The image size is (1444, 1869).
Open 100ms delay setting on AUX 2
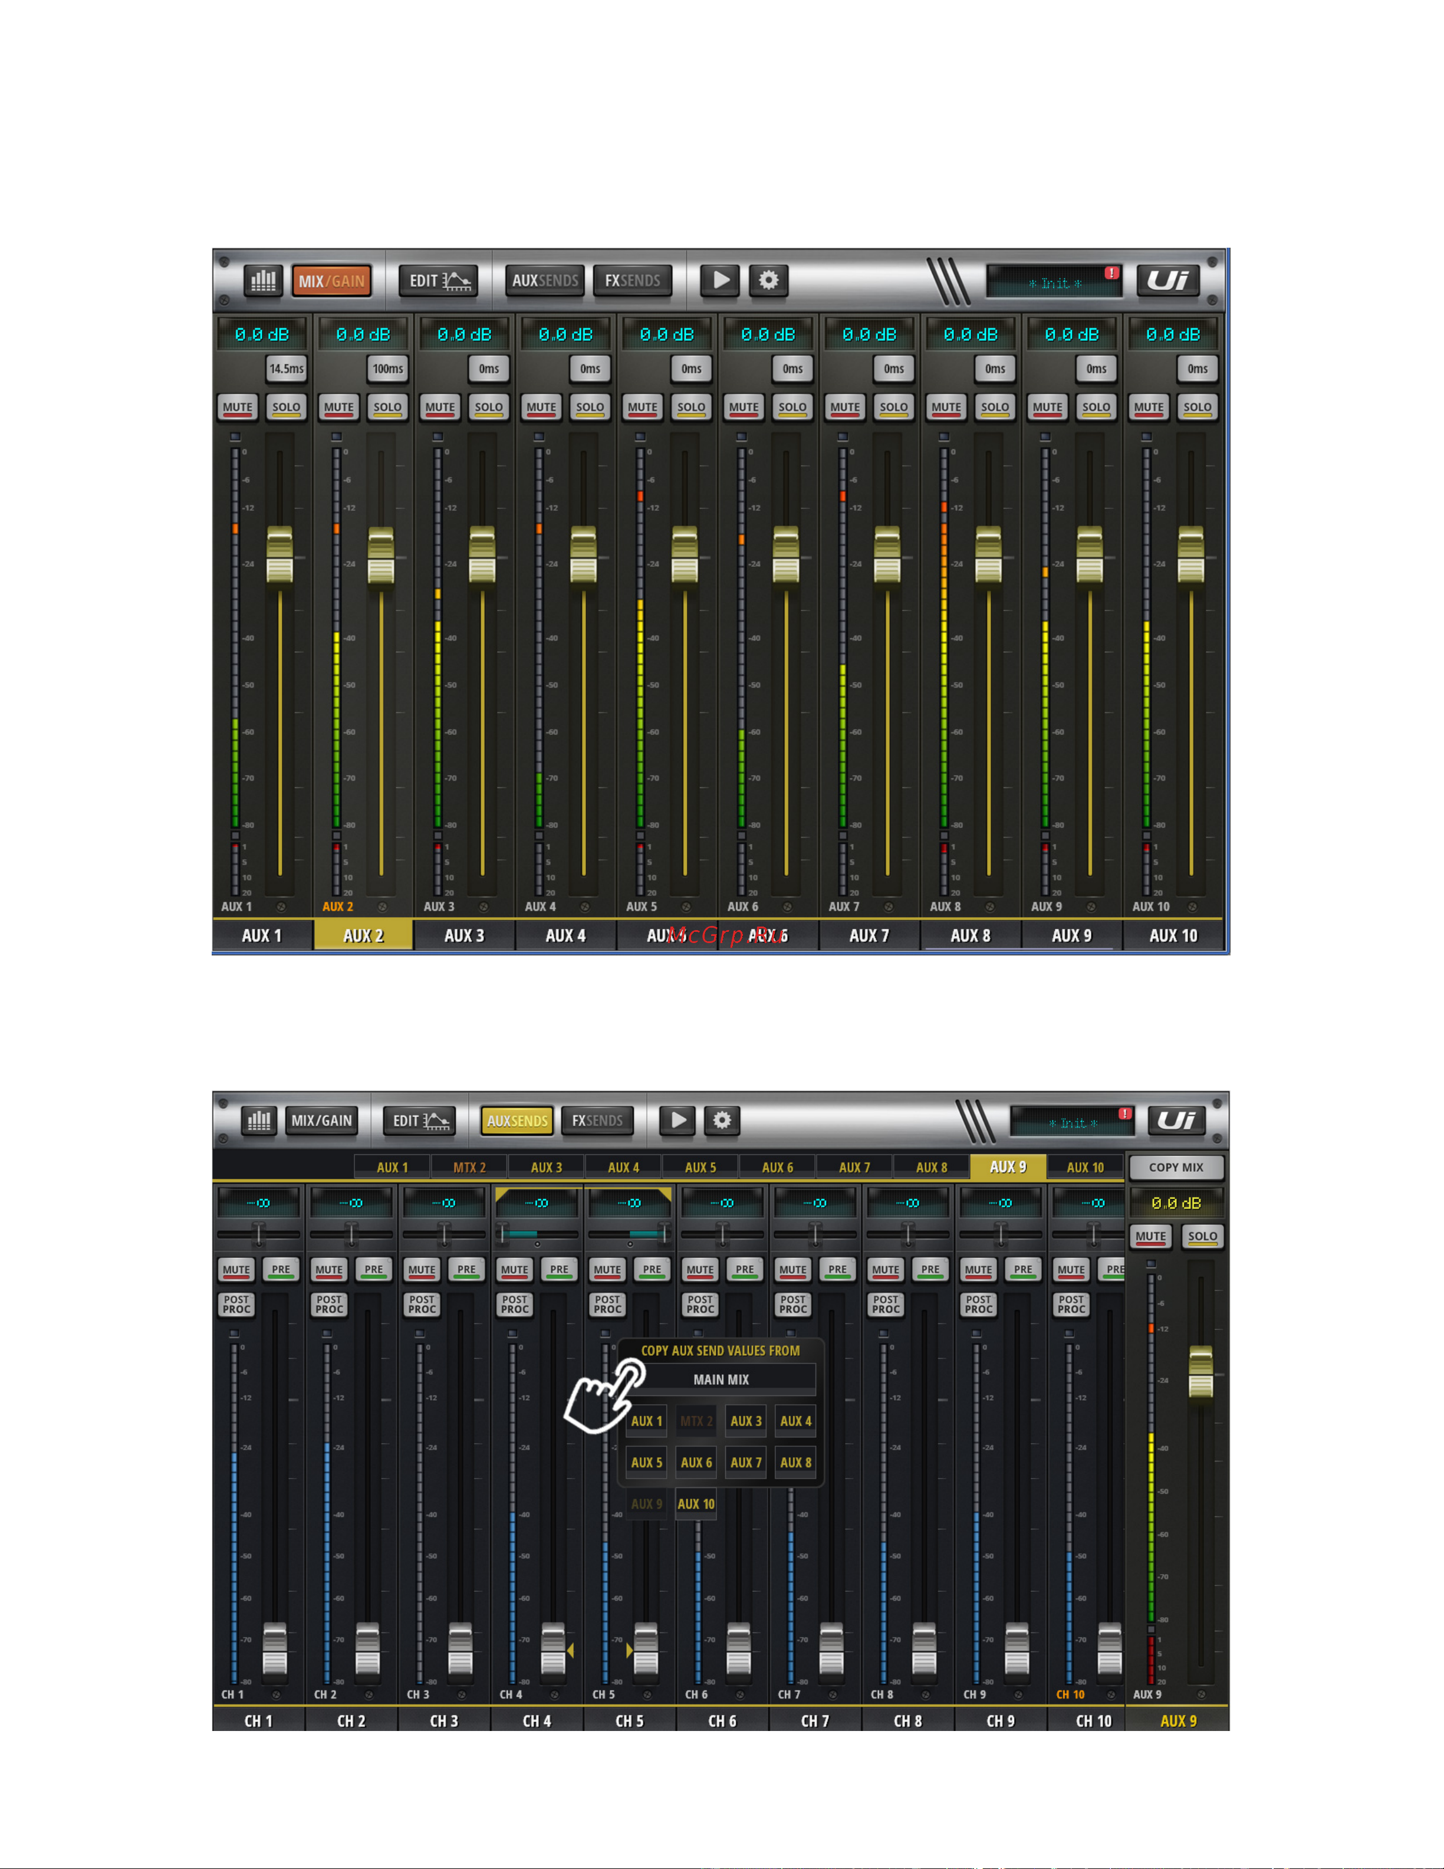(x=387, y=369)
